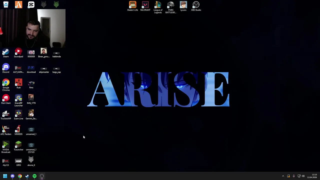The width and height of the screenshot is (320, 180).
Task: Open the Lycans game icon
Action: [183, 6]
